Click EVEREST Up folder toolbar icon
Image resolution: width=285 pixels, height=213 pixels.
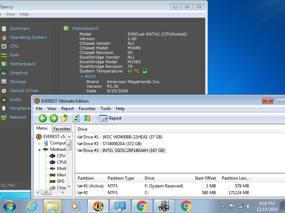pyautogui.click(x=65, y=118)
